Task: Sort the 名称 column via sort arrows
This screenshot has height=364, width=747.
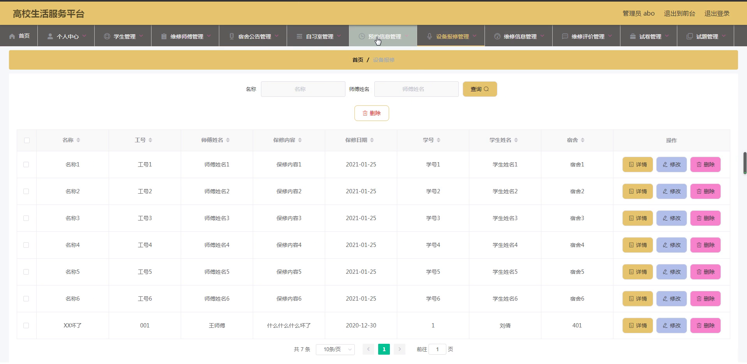Action: pyautogui.click(x=78, y=140)
